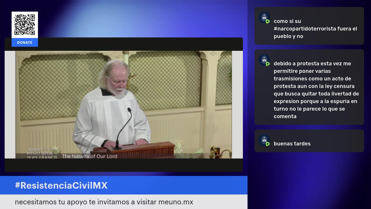Click the 'Rosary for the Blessed Repose' overlay text

point(42,153)
